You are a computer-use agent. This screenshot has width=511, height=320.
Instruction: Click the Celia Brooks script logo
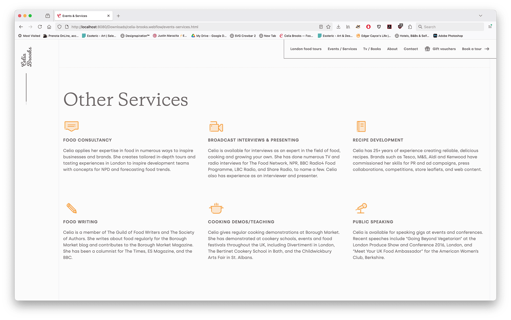point(26,57)
